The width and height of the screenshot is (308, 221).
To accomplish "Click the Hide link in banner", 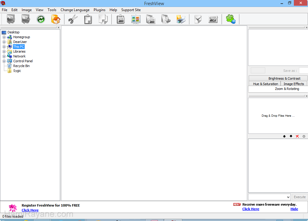I will coord(294,209).
